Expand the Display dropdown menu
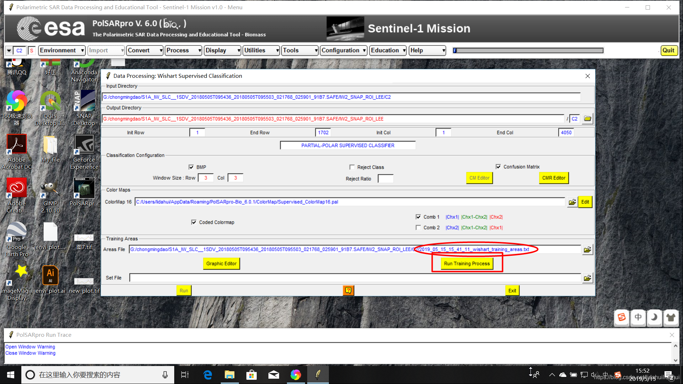Image resolution: width=683 pixels, height=384 pixels. click(223, 50)
